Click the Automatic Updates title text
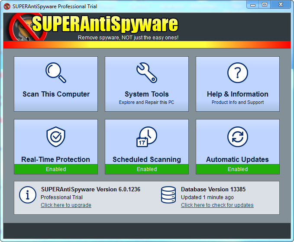Image resolution: width=294 pixels, height=242 pixels. [237, 159]
